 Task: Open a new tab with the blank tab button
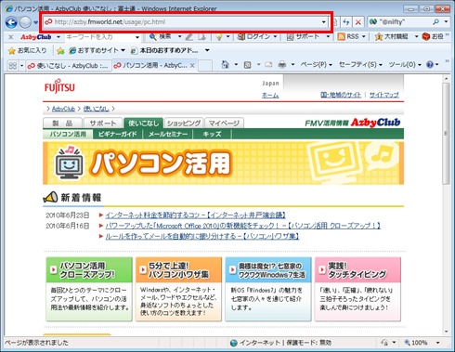pos(205,66)
